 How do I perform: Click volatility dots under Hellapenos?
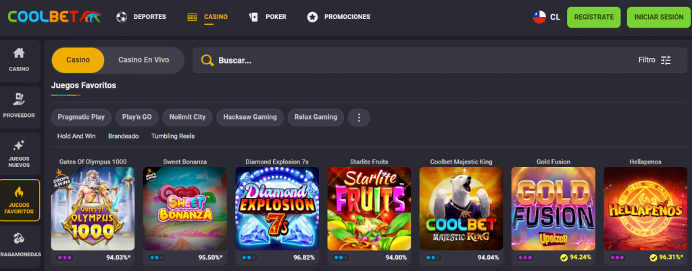tap(618, 257)
